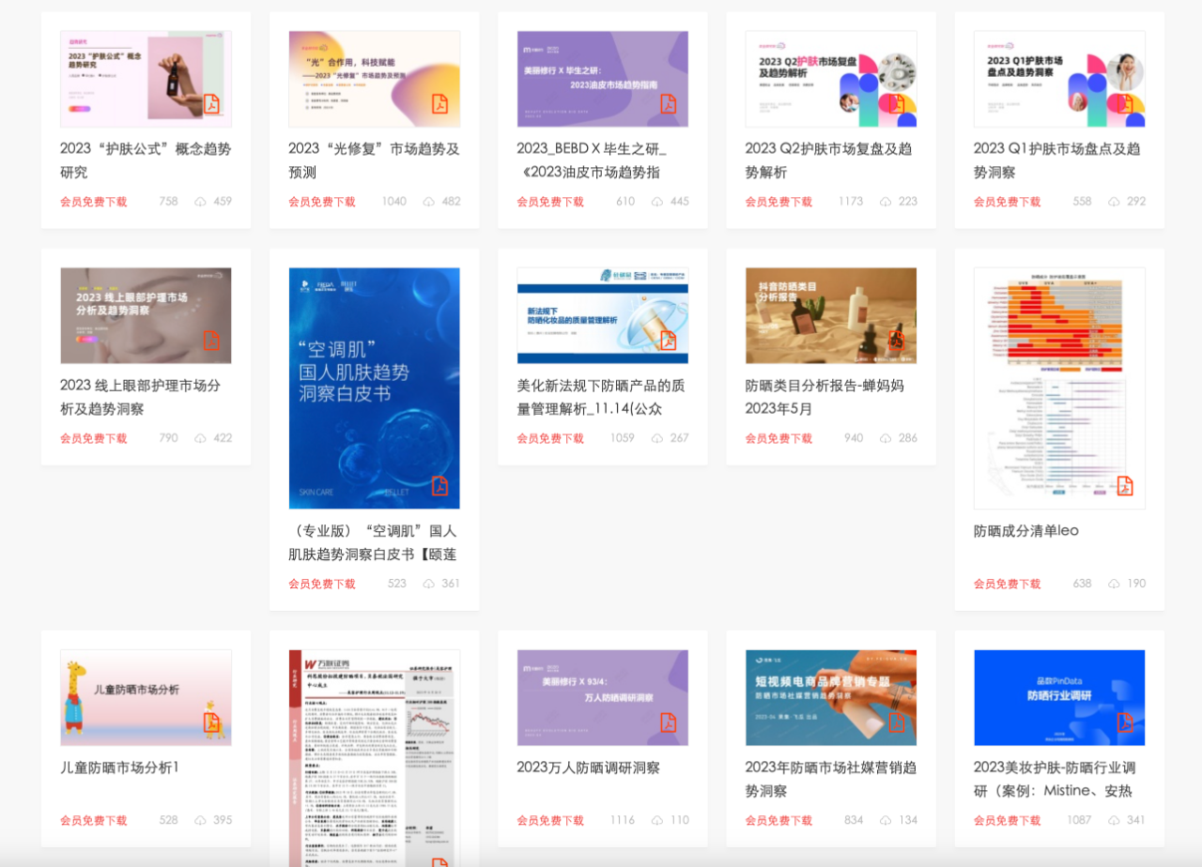This screenshot has height=867, width=1202.
Task: Click 会员免费下载 under 2023油皮市场趋势指南 card
Action: click(550, 202)
